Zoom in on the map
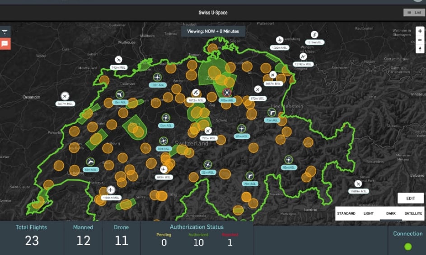 point(420,31)
